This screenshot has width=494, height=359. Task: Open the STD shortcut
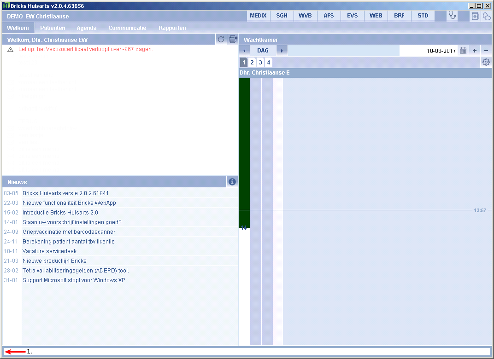click(x=423, y=16)
